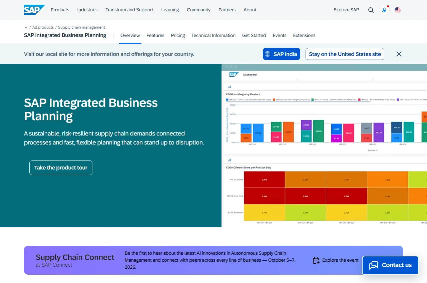Image resolution: width=427 pixels, height=283 pixels.
Task: Open the Products menu
Action: tap(60, 10)
